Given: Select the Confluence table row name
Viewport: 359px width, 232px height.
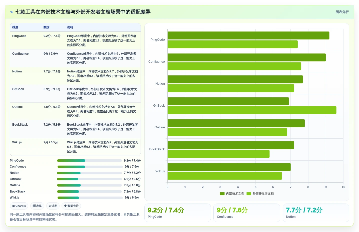Looking at the screenshot, I should (x=21, y=54).
